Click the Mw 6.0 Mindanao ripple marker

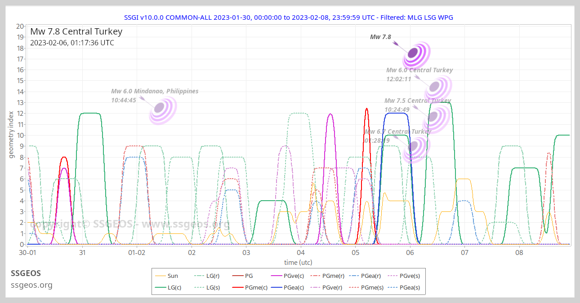coord(160,108)
